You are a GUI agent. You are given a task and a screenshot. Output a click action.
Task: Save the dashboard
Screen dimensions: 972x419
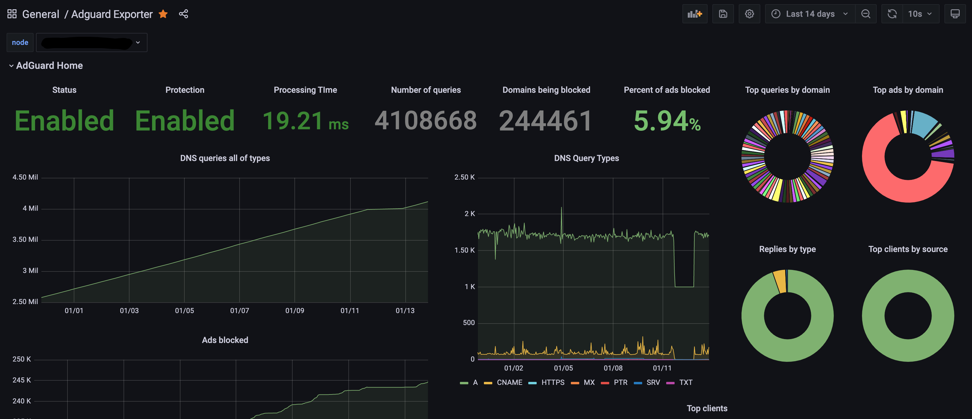click(x=723, y=14)
